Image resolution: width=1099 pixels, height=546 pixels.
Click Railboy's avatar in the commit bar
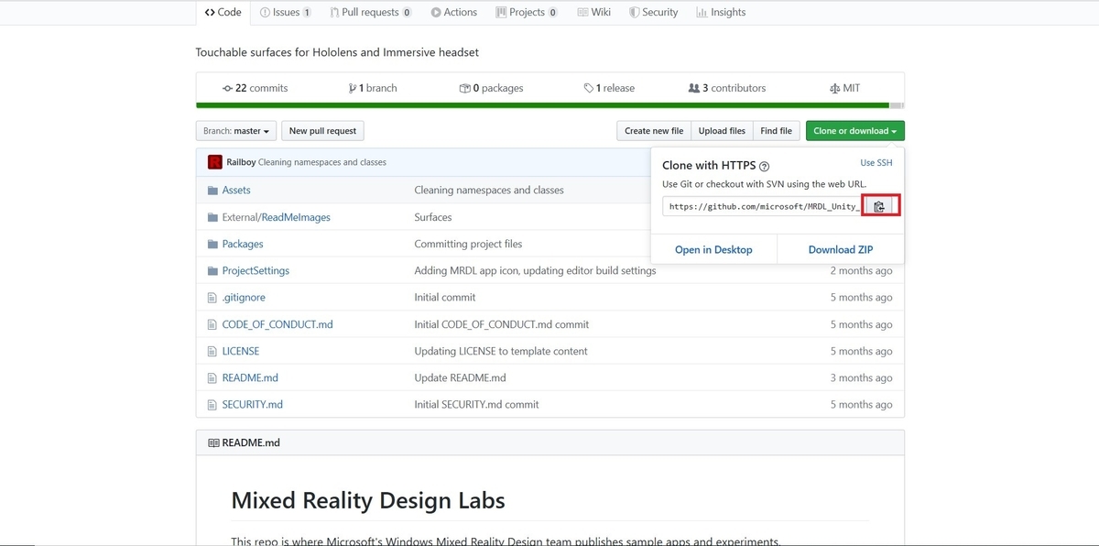(215, 162)
